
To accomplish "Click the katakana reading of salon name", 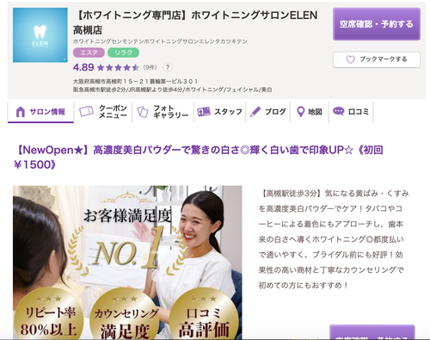I will (x=160, y=41).
